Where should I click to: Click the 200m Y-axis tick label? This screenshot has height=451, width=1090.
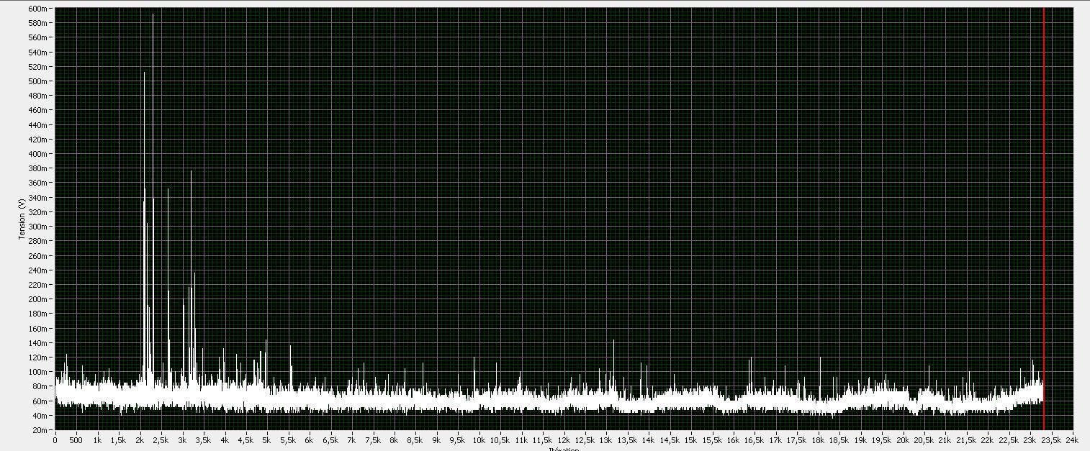40,299
